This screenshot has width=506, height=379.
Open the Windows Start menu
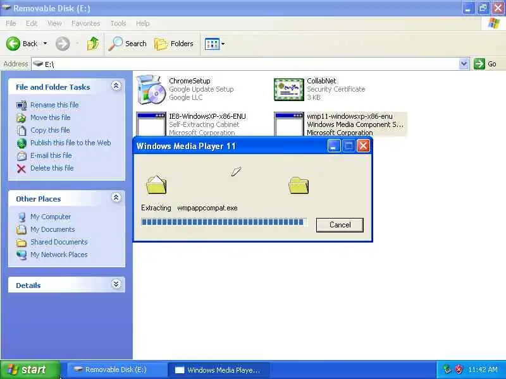pos(30,370)
